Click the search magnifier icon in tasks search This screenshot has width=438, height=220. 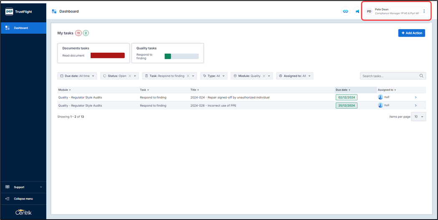422,76
